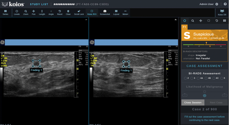Choose the Pan tool in main toolbar
Viewport: 229px width, 125px height.
[x=34, y=13]
